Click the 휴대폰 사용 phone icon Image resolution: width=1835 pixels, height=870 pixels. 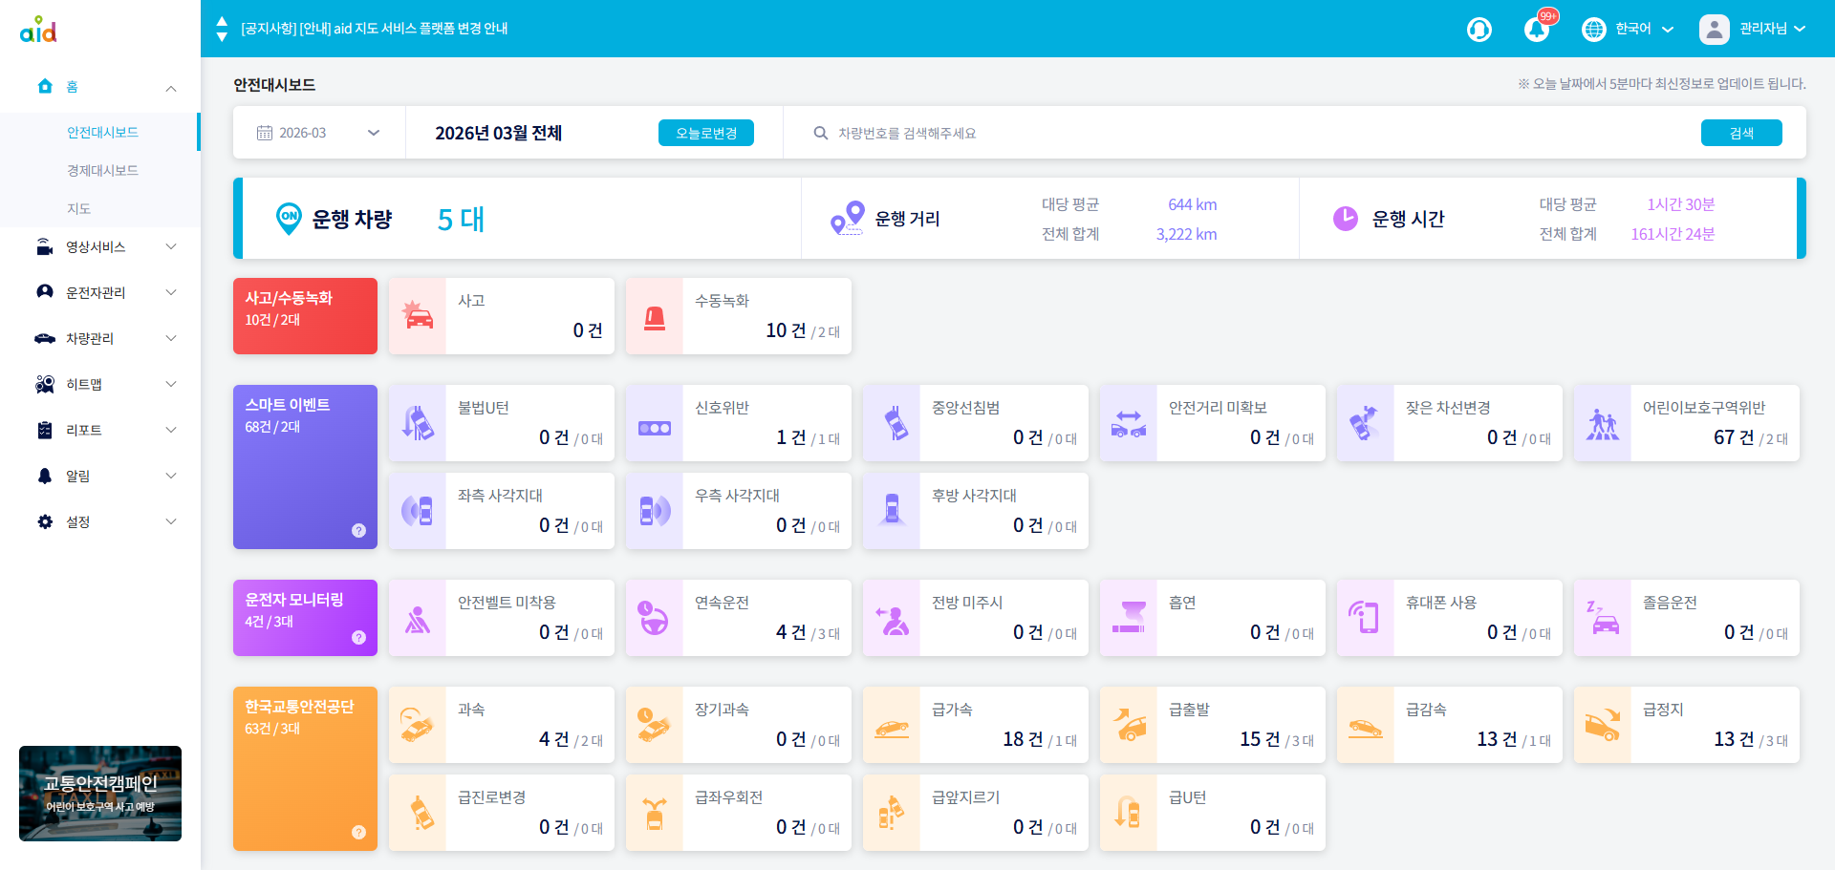(1364, 618)
